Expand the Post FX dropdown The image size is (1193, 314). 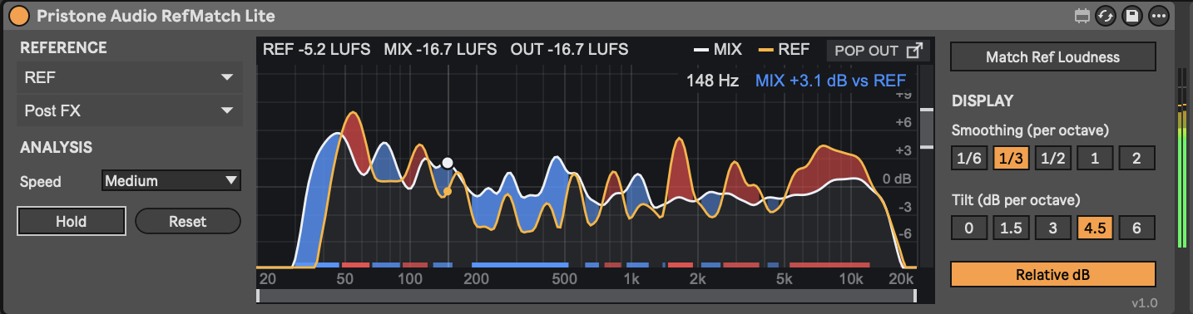(x=130, y=110)
